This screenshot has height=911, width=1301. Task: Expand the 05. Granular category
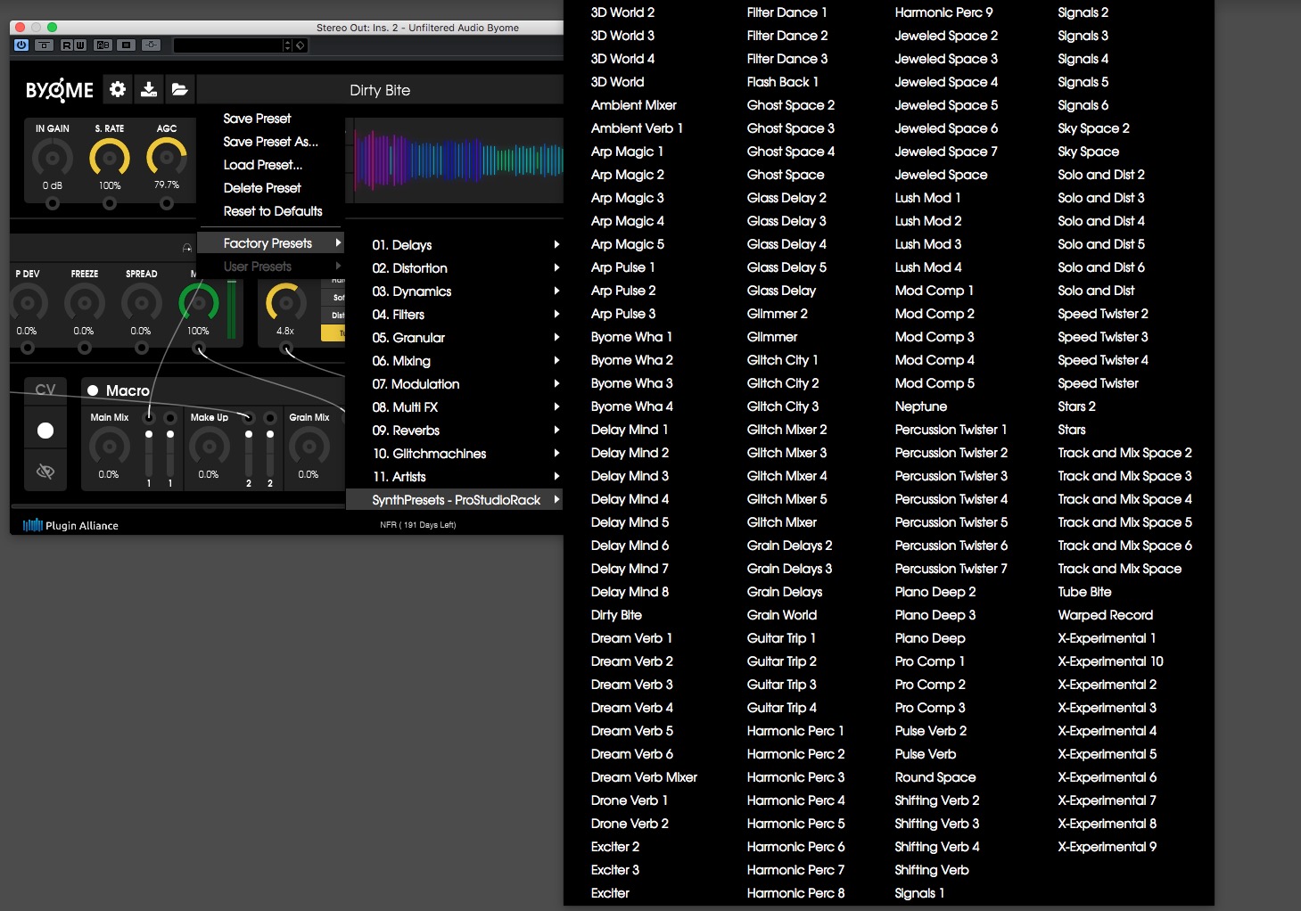tap(455, 338)
